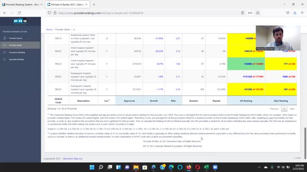Viewport: 307px width, 172px height.
Task: Sort by HCPCS Code column header
Action: (x=59, y=101)
